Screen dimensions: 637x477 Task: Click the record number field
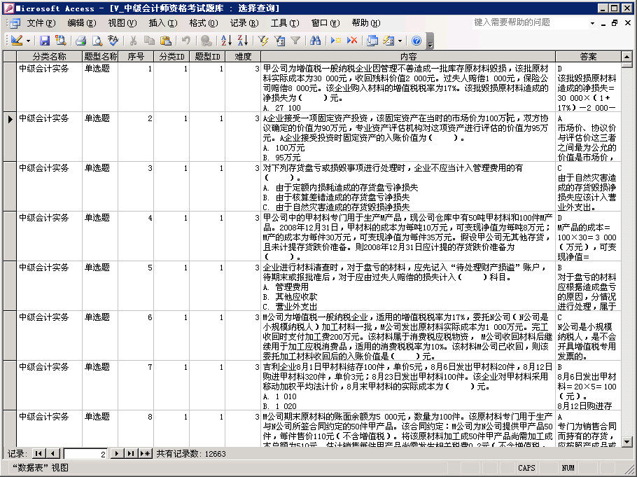pos(85,454)
